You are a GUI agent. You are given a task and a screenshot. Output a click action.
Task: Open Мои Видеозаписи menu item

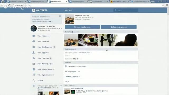tap(45, 69)
